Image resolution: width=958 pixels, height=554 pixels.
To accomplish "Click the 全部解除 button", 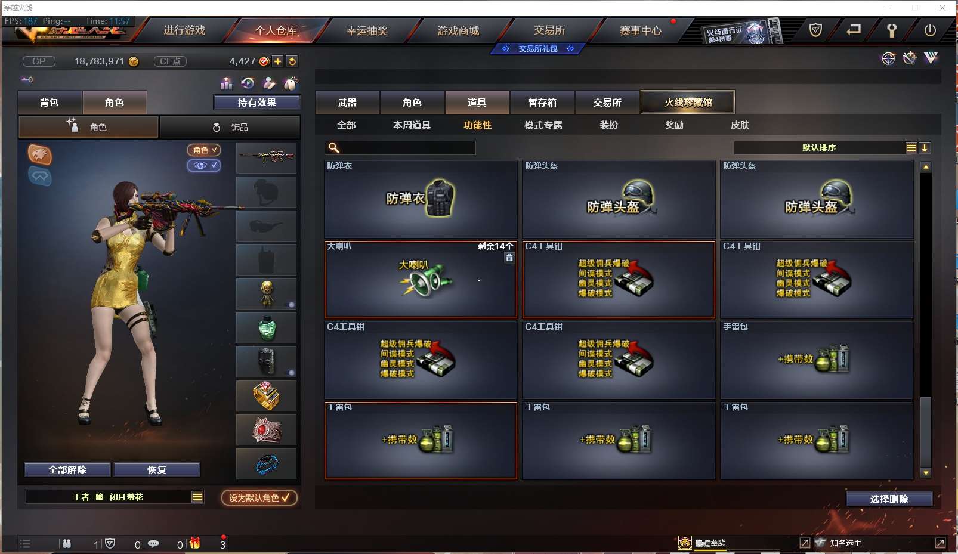I will [67, 470].
